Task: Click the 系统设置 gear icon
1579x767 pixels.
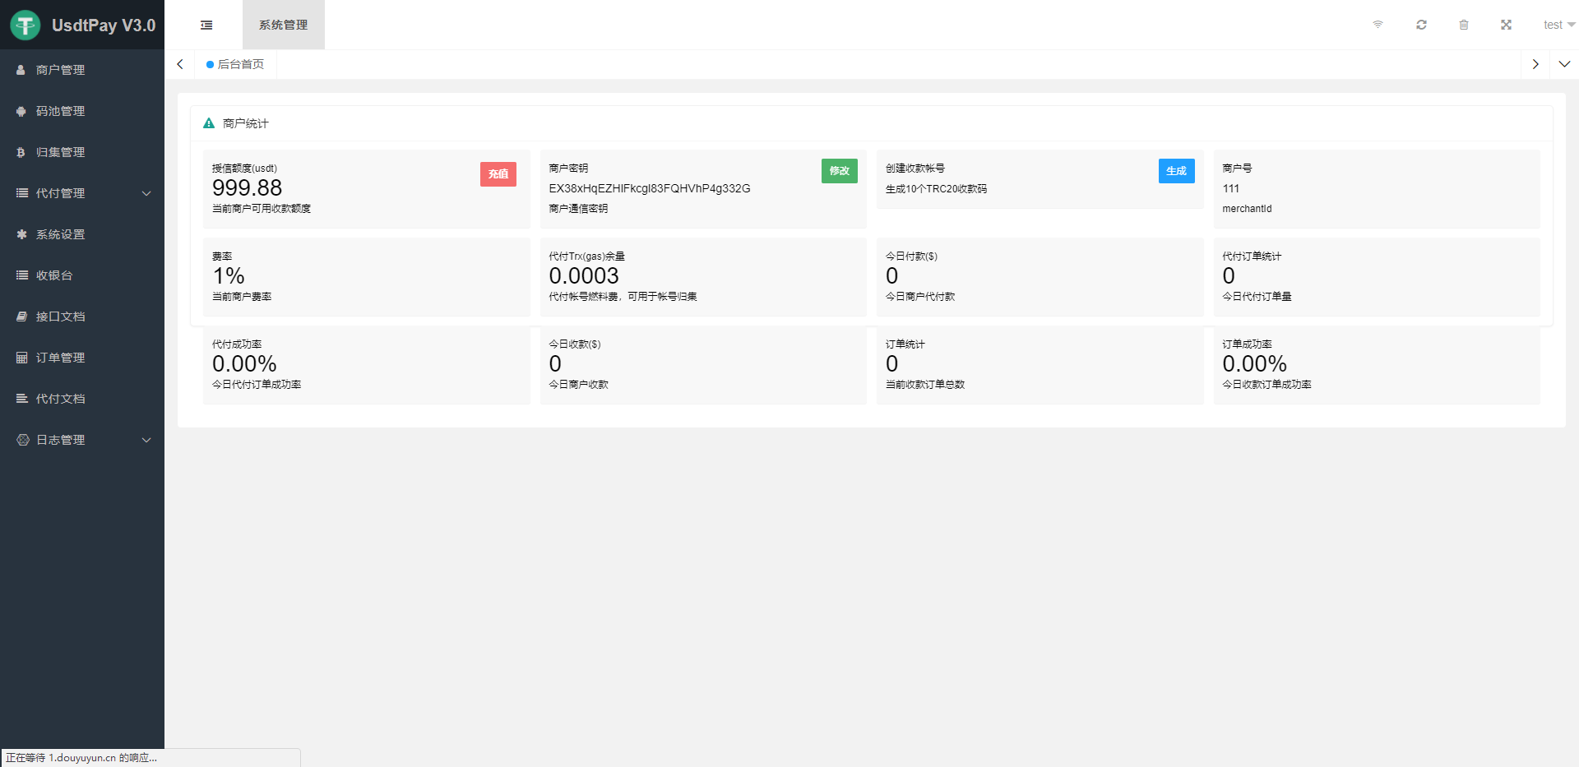Action: [x=22, y=234]
